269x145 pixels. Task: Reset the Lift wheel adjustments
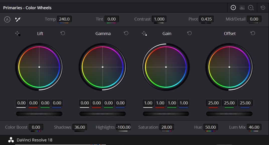[x=63, y=33]
